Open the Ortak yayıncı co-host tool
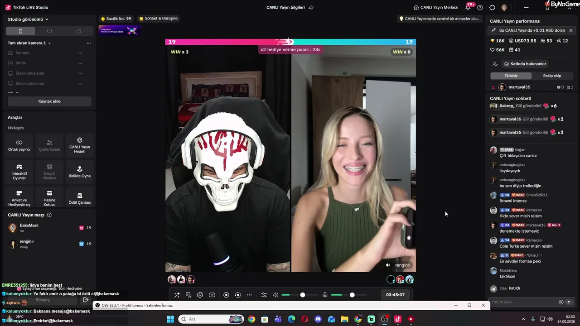Viewport: 580px width, 326px height. click(19, 145)
